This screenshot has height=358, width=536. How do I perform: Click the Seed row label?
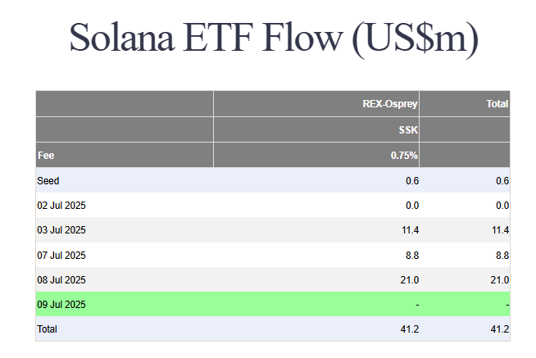tap(48, 180)
